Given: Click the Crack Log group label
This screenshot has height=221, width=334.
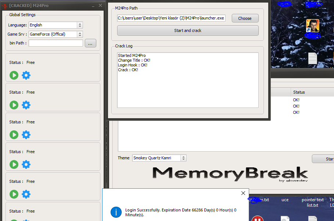Looking at the screenshot, I should coord(124,46).
